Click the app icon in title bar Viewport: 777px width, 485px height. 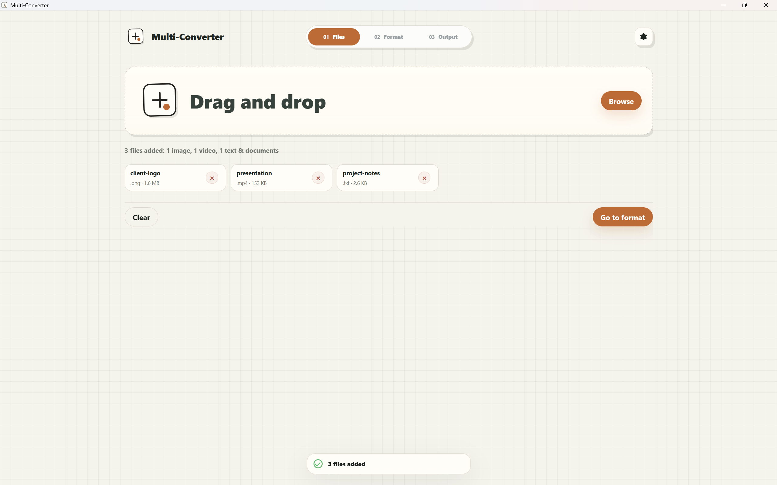(4, 5)
